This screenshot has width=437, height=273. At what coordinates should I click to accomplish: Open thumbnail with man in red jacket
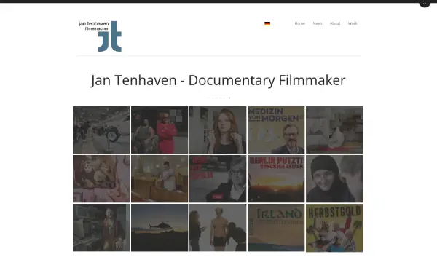(x=160, y=130)
